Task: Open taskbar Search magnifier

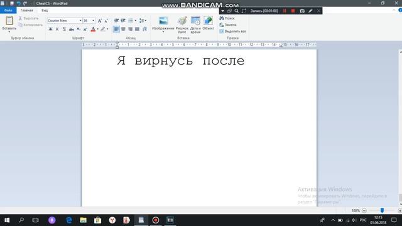Action: [21, 220]
